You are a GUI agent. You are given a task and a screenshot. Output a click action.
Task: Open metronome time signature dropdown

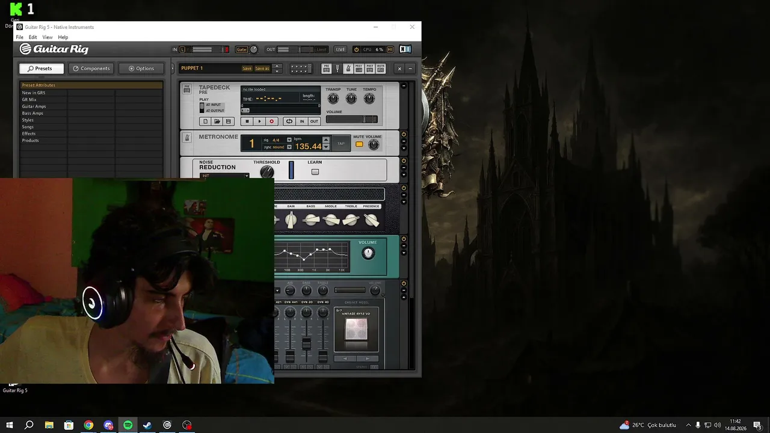click(289, 140)
